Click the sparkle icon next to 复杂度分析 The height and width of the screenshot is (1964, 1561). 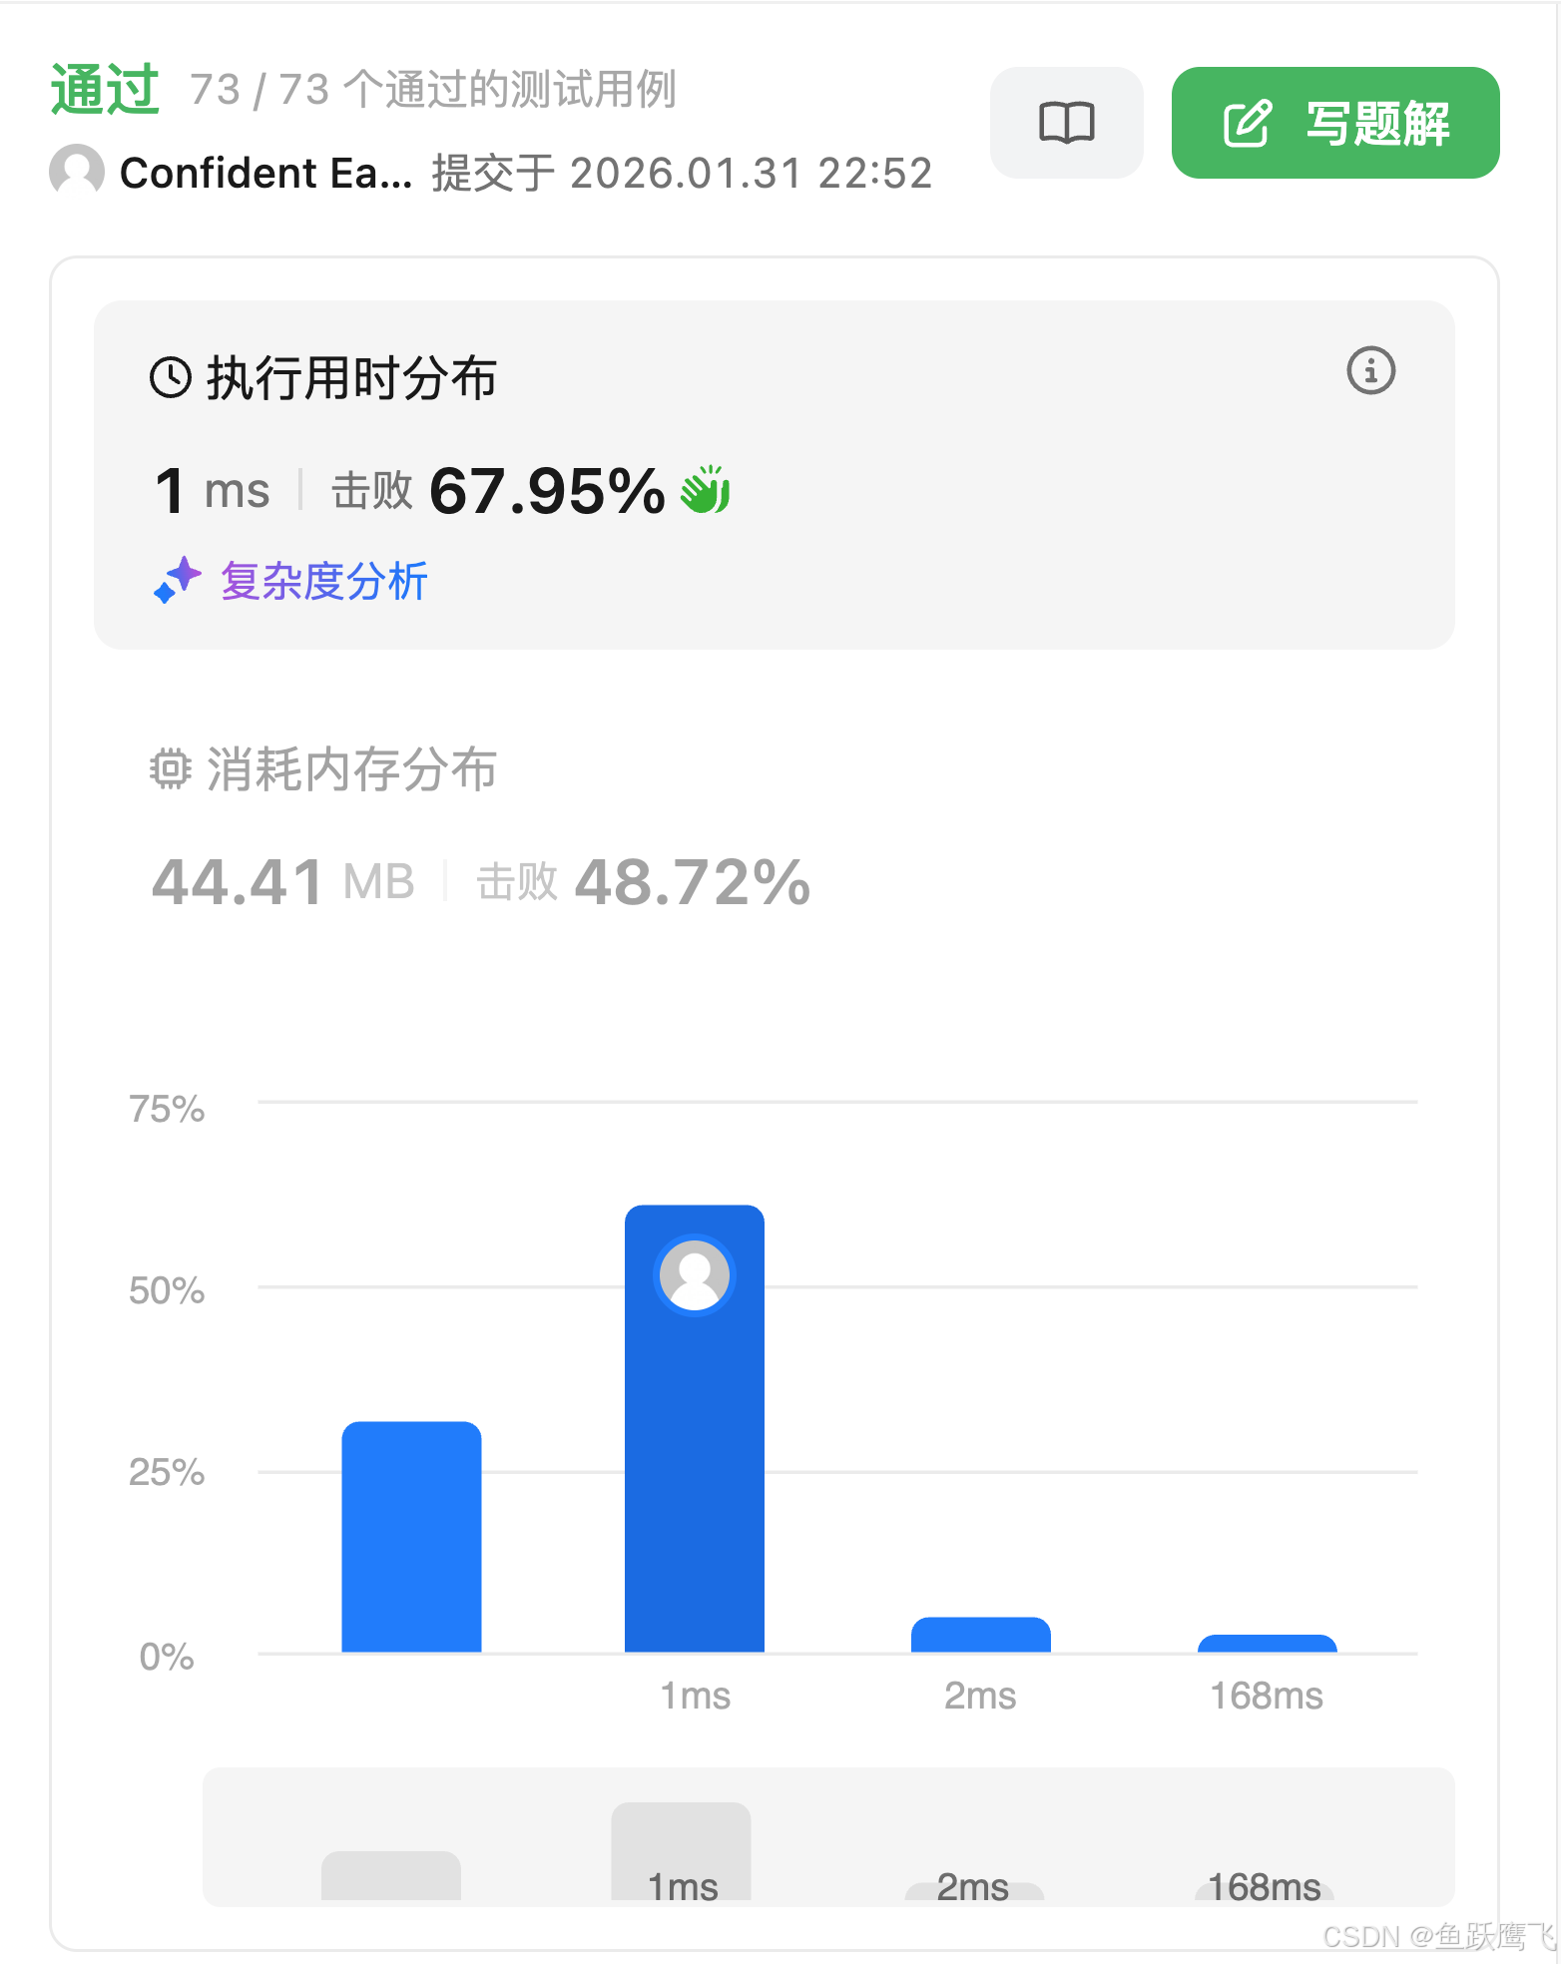pyautogui.click(x=176, y=582)
